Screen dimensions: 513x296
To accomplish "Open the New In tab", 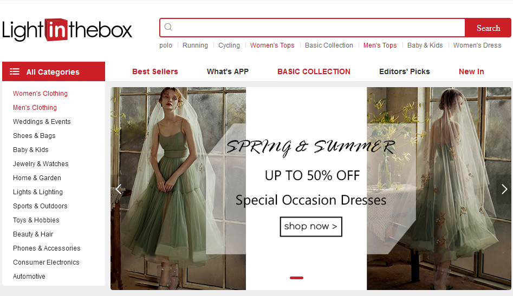I will tap(471, 71).
